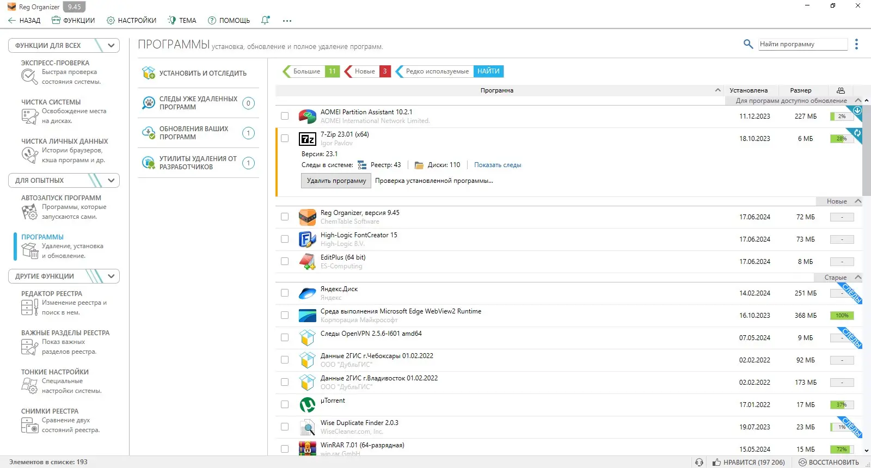
Task: Collapse the ФУНКЦИИ ДЛЯ ВСЕХ section
Action: [111, 45]
